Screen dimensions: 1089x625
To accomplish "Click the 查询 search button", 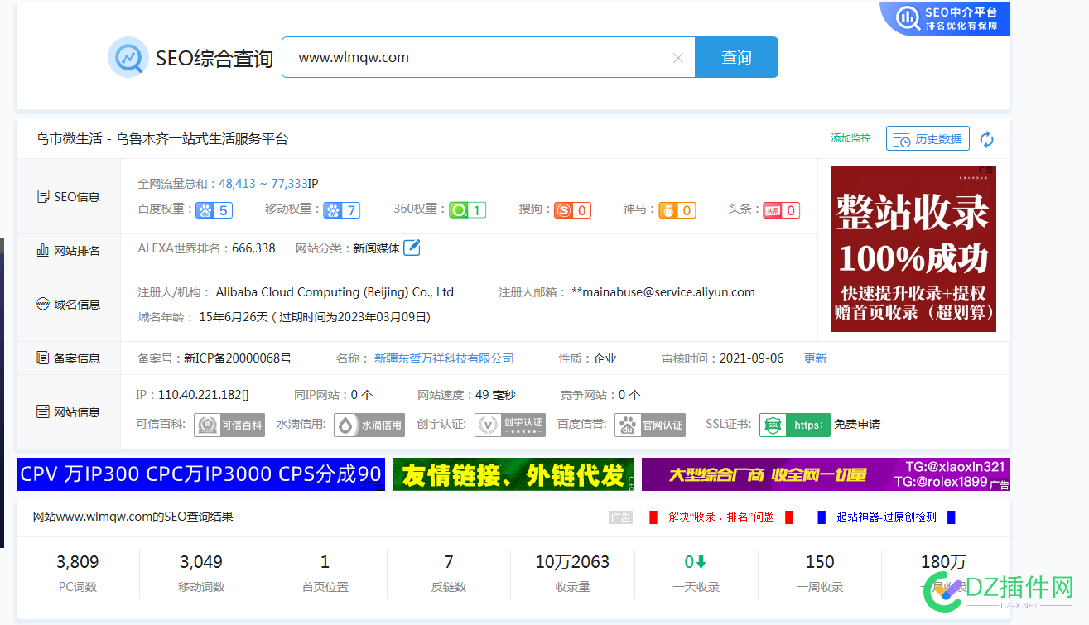I will pos(736,57).
